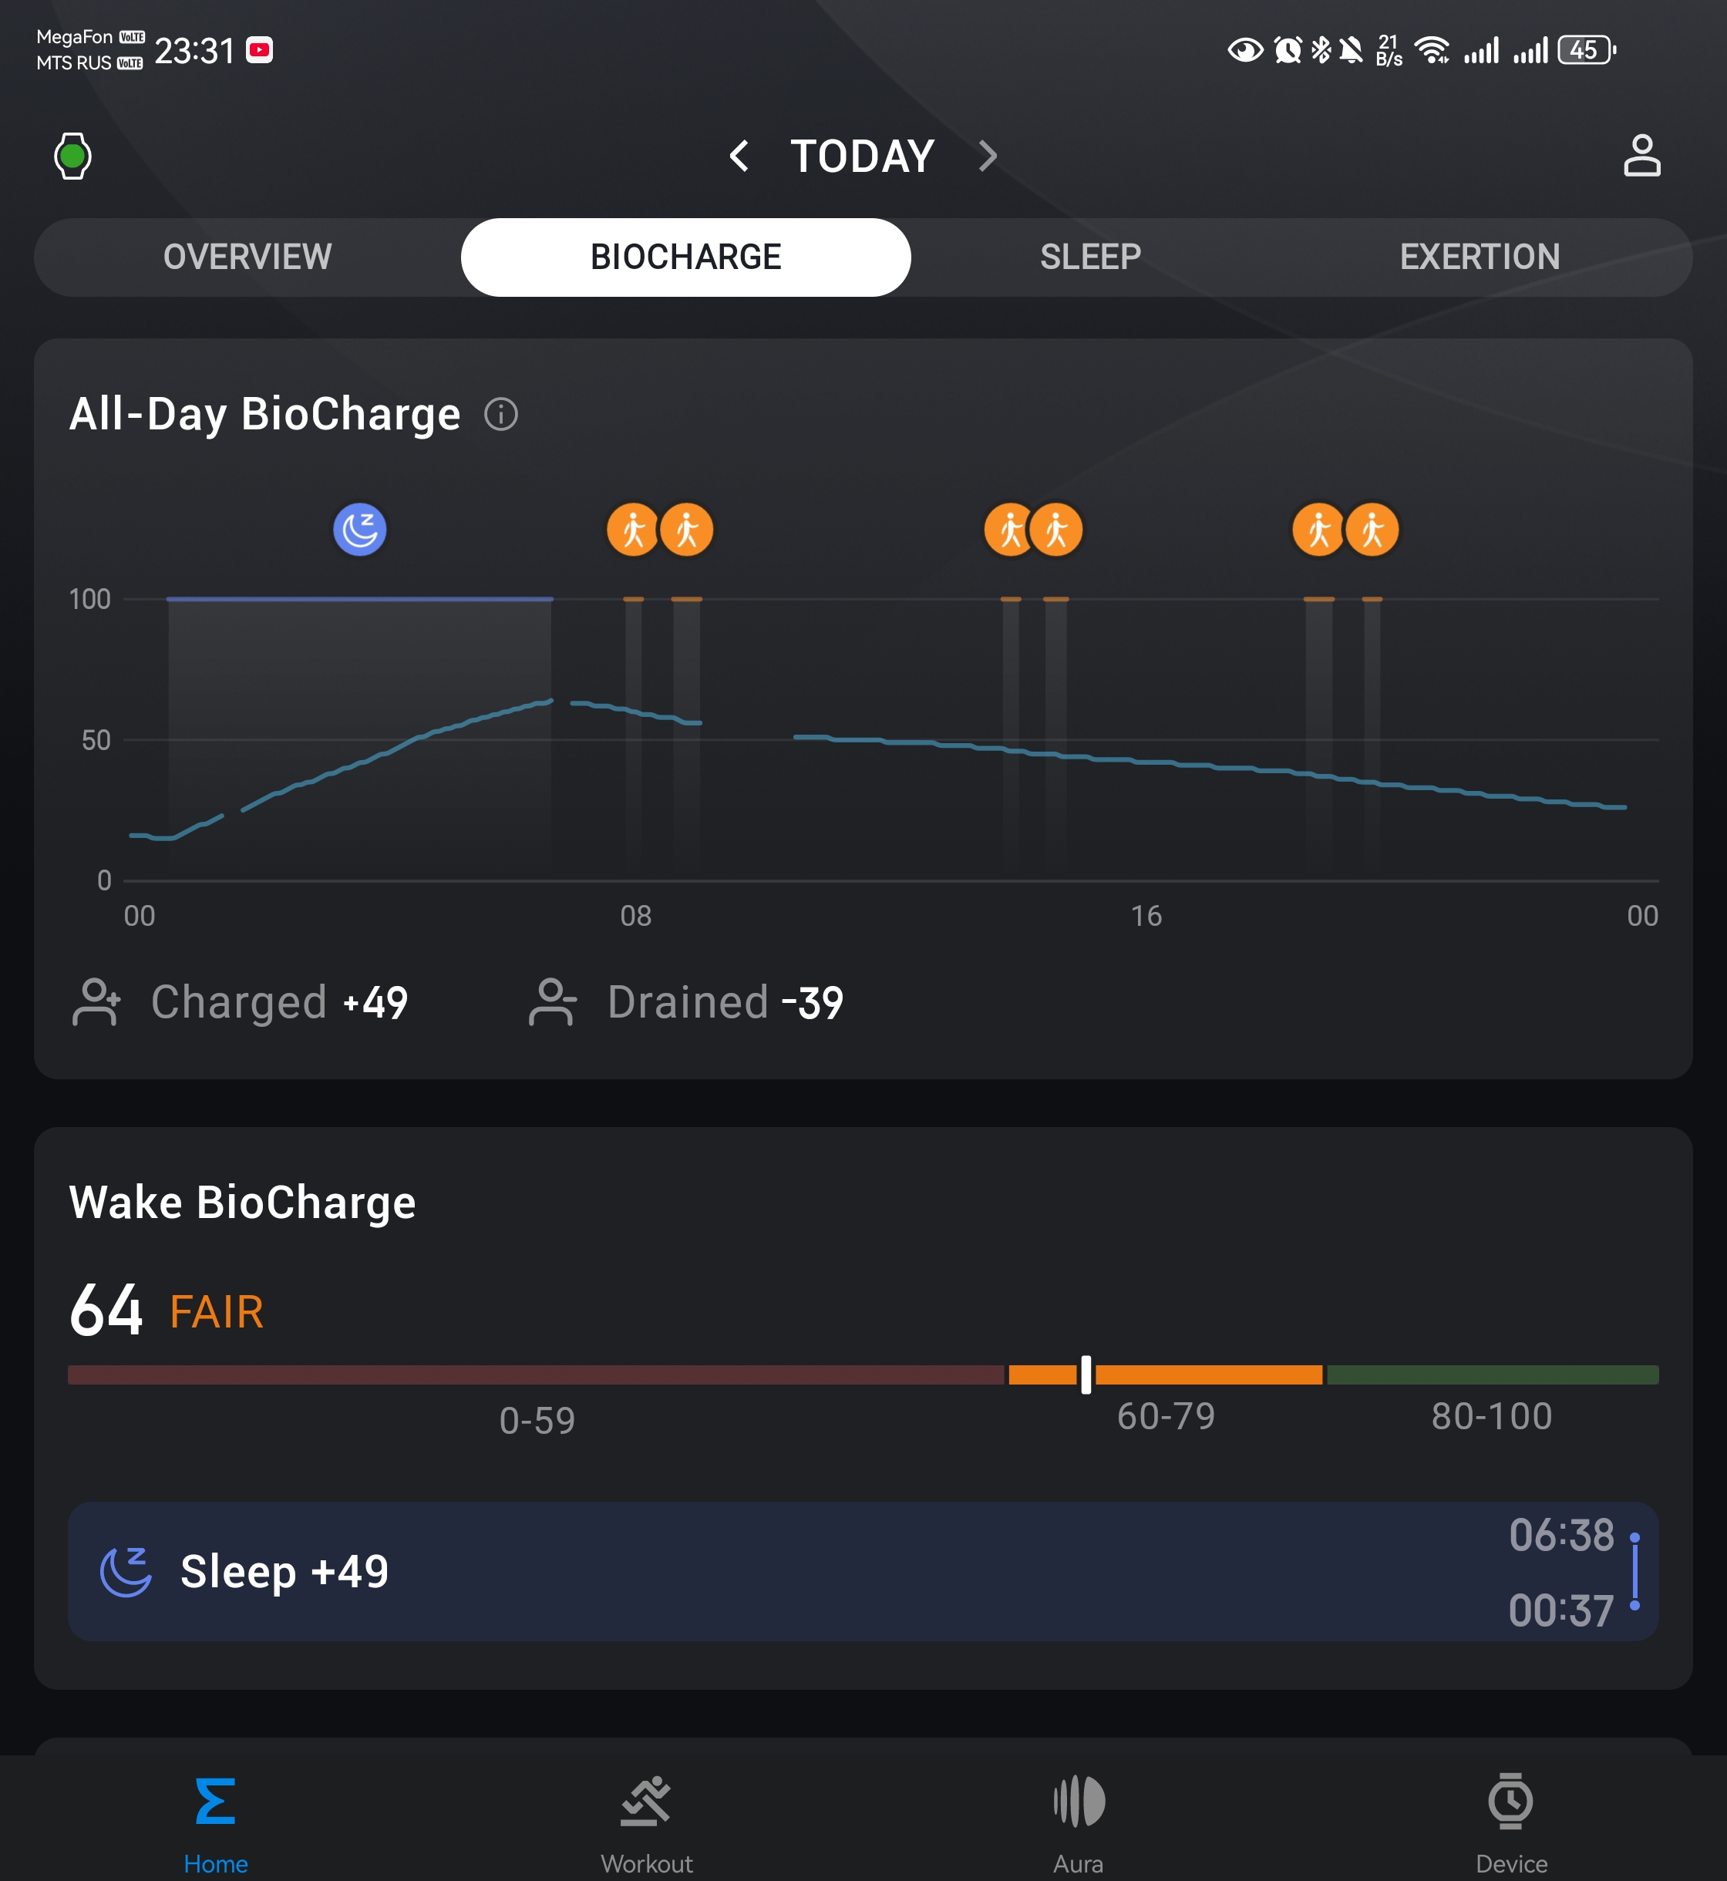The height and width of the screenshot is (1881, 1727).
Task: Select the EXERTION tab
Action: coord(1480,257)
